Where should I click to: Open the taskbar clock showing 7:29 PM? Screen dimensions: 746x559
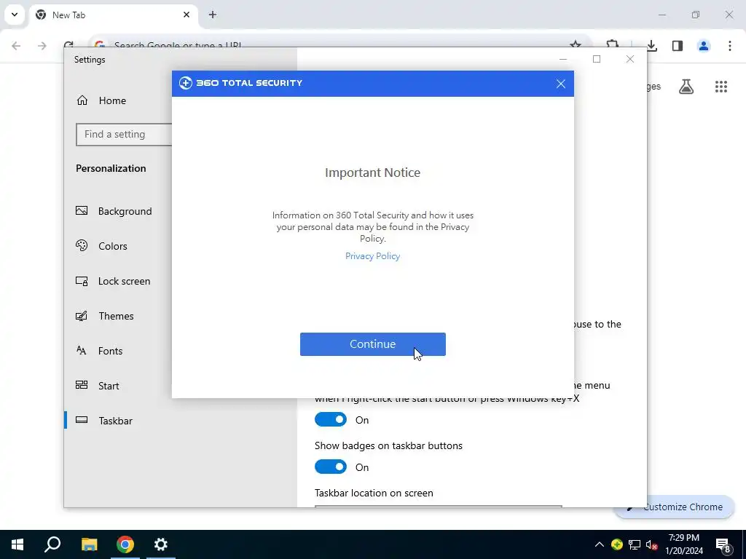click(684, 544)
